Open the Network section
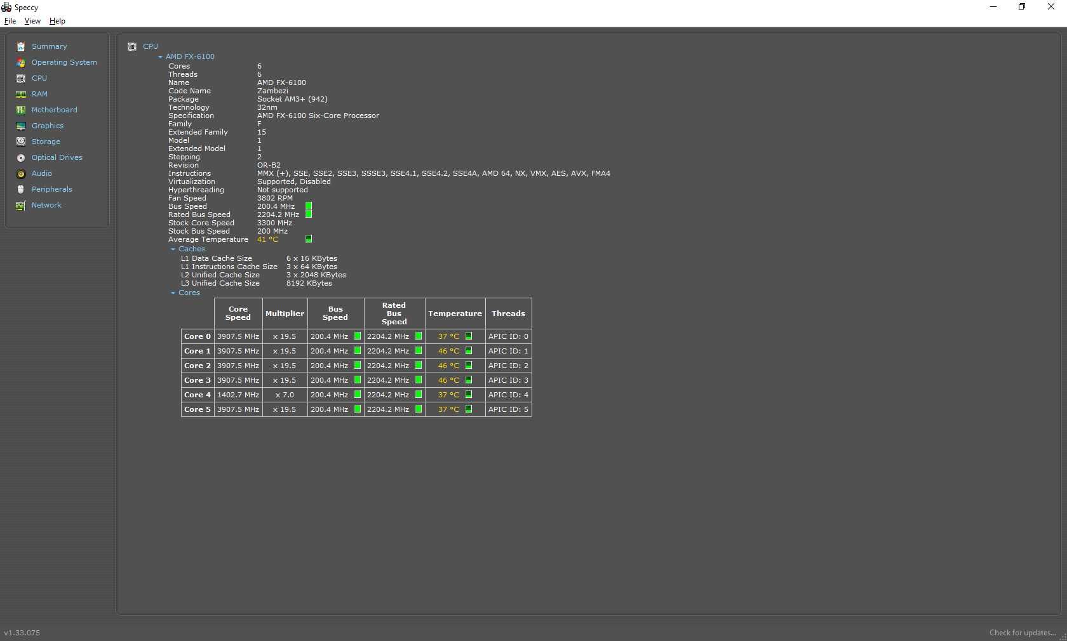Viewport: 1067px width, 641px height. (x=46, y=205)
